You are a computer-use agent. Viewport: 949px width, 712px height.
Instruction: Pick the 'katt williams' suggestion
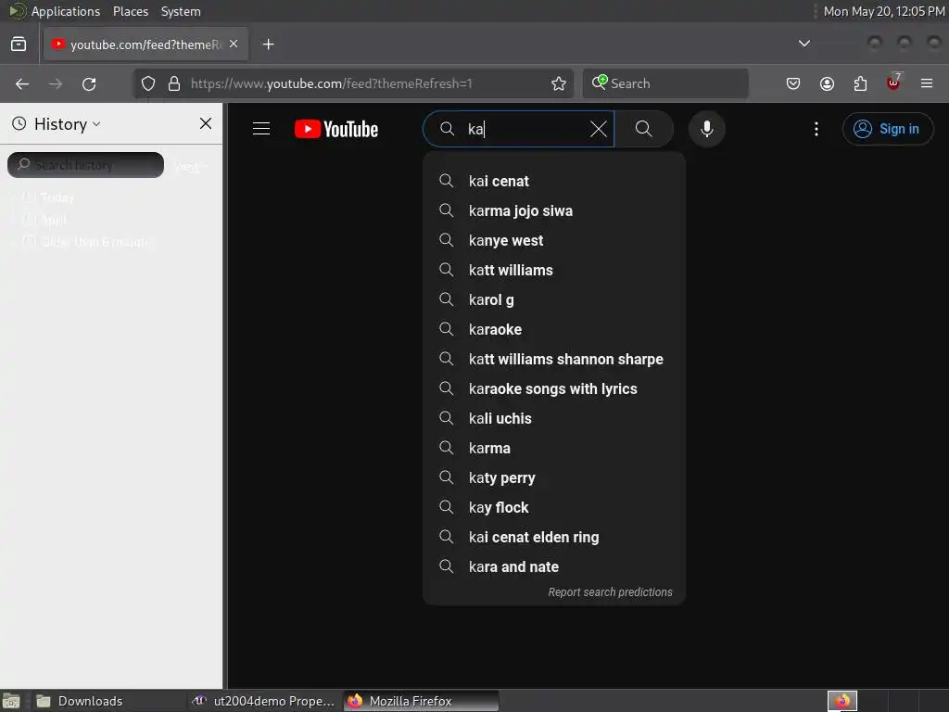pyautogui.click(x=554, y=270)
